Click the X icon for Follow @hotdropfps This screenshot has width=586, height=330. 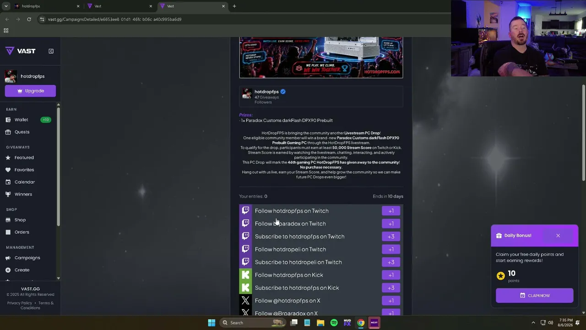[245, 301]
